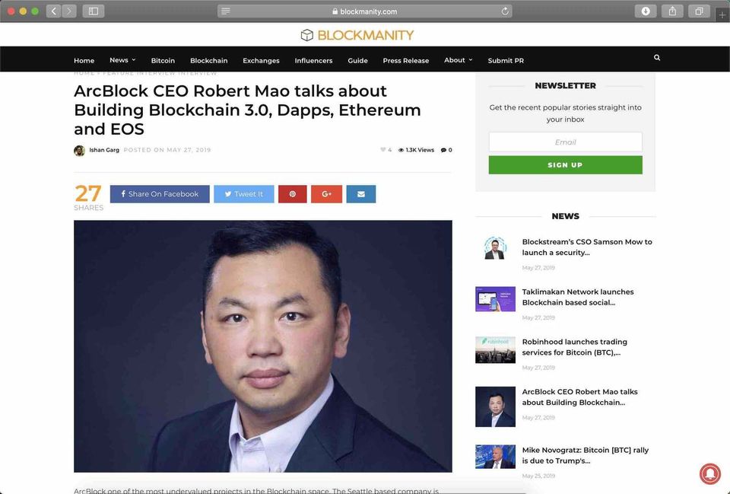Open Safari downloads icon
This screenshot has height=494, width=730.
tap(645, 11)
